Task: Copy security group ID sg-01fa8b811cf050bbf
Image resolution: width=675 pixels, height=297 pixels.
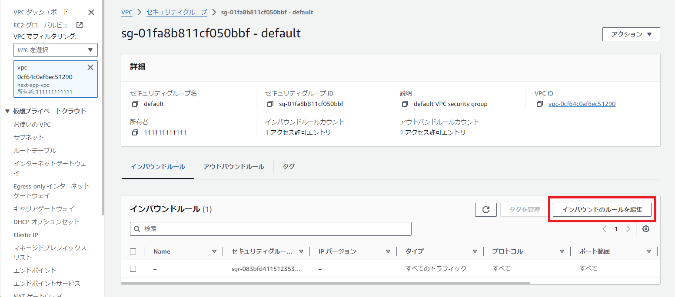Action: (x=270, y=104)
